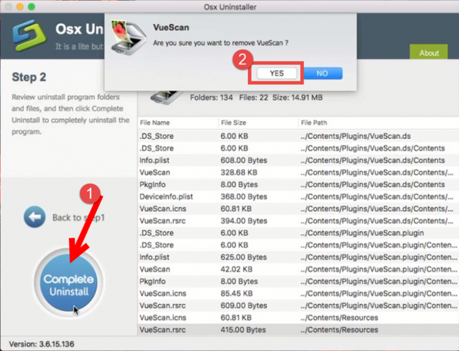Select the VueScan.rsrc 609.00 Bytes row
This screenshot has width=459, height=351.
coord(298,306)
